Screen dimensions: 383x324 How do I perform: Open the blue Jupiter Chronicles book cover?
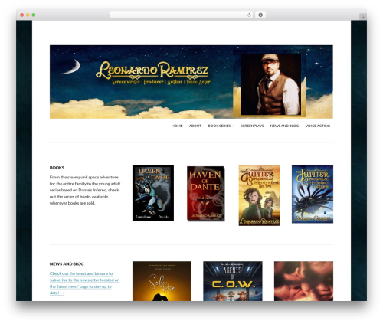313,194
